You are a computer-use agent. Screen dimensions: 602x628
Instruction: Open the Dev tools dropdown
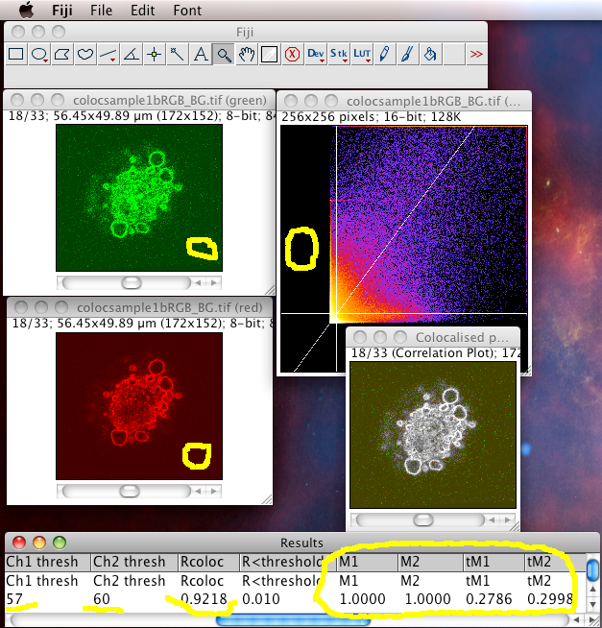click(316, 54)
